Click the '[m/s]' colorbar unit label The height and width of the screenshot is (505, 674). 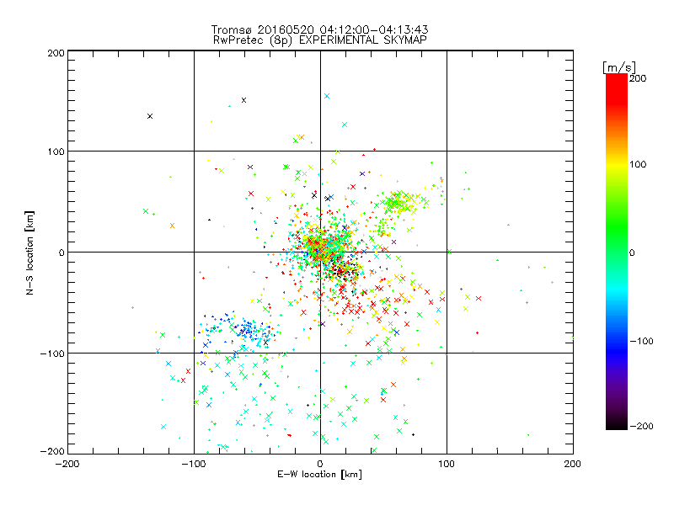coord(619,67)
